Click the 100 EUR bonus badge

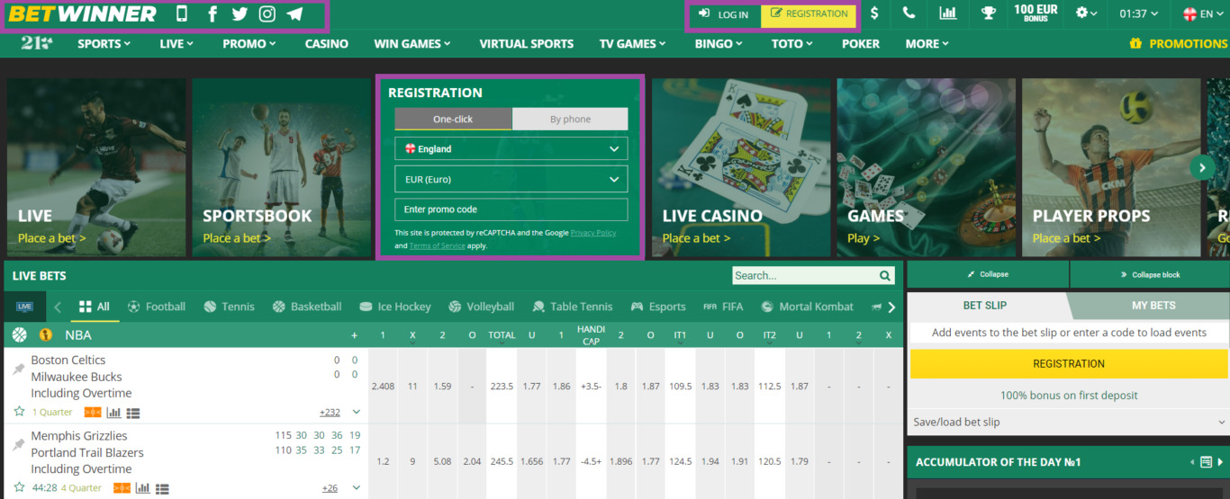point(1036,13)
